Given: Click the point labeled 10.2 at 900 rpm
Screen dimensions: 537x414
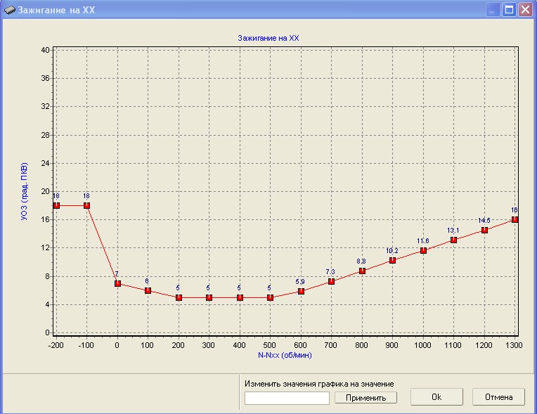Looking at the screenshot, I should [392, 260].
